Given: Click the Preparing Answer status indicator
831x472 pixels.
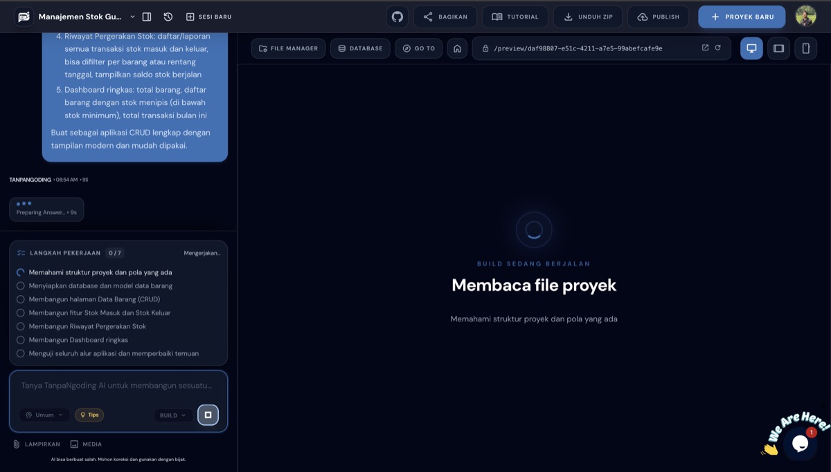Looking at the screenshot, I should coord(46,209).
